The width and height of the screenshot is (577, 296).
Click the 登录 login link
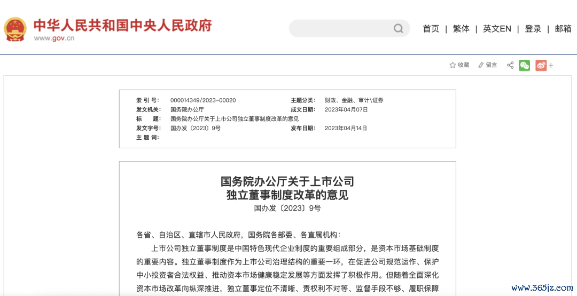tap(533, 29)
